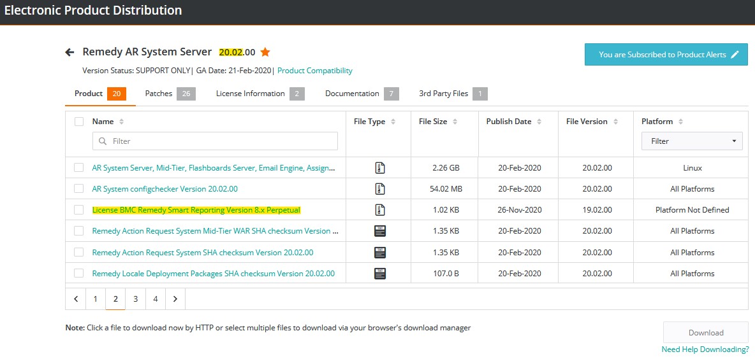Tick the select-all checkbox in header
Image resolution: width=755 pixels, height=359 pixels.
click(x=79, y=122)
